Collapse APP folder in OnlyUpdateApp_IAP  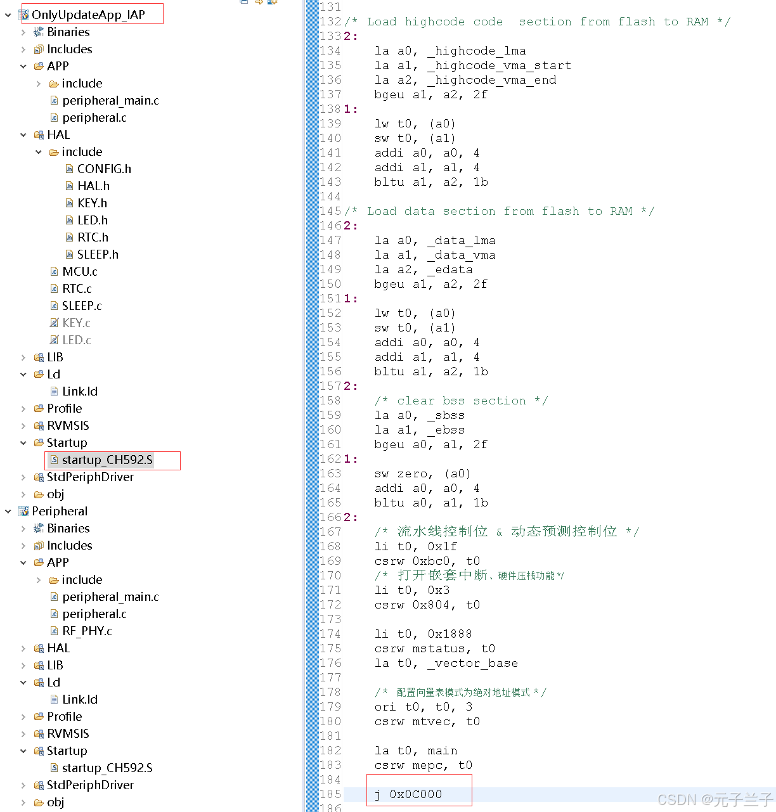pos(23,66)
